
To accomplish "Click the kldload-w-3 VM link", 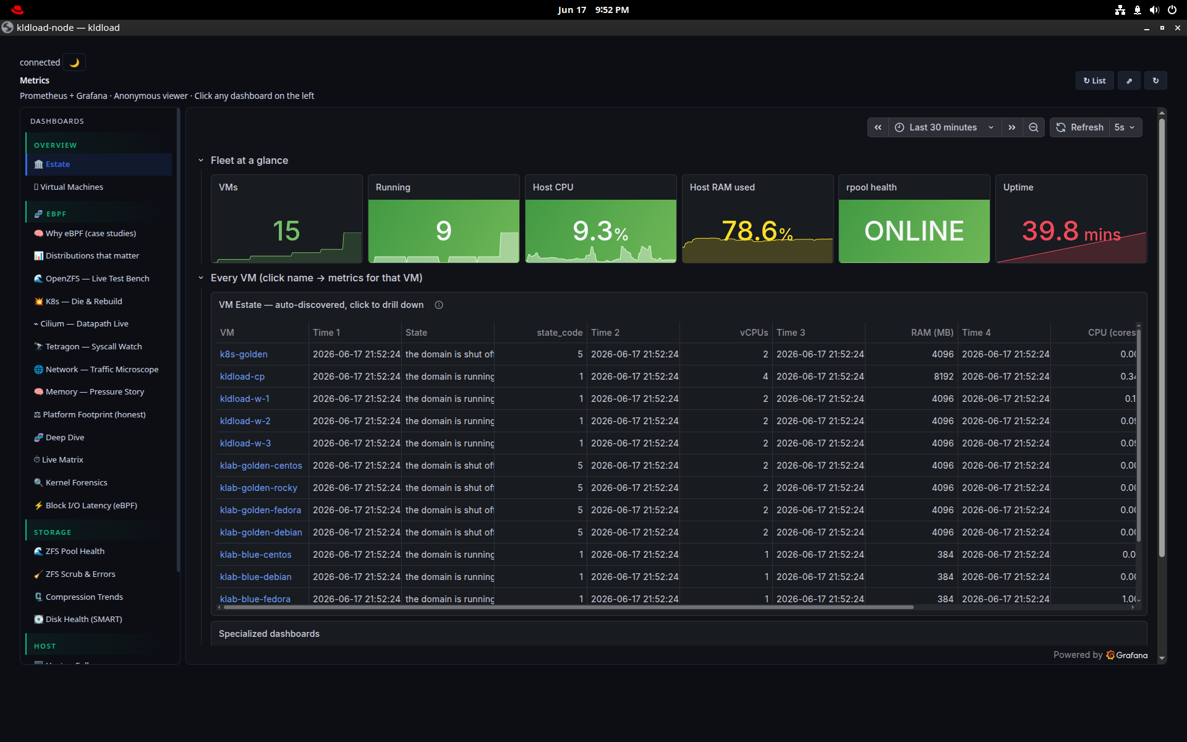I will coord(245,443).
